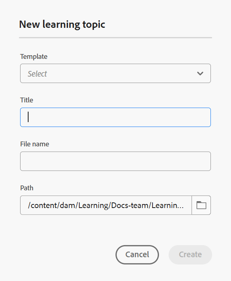The height and width of the screenshot is (281, 231).
Task: Click into the File name input box
Action: pos(115,161)
